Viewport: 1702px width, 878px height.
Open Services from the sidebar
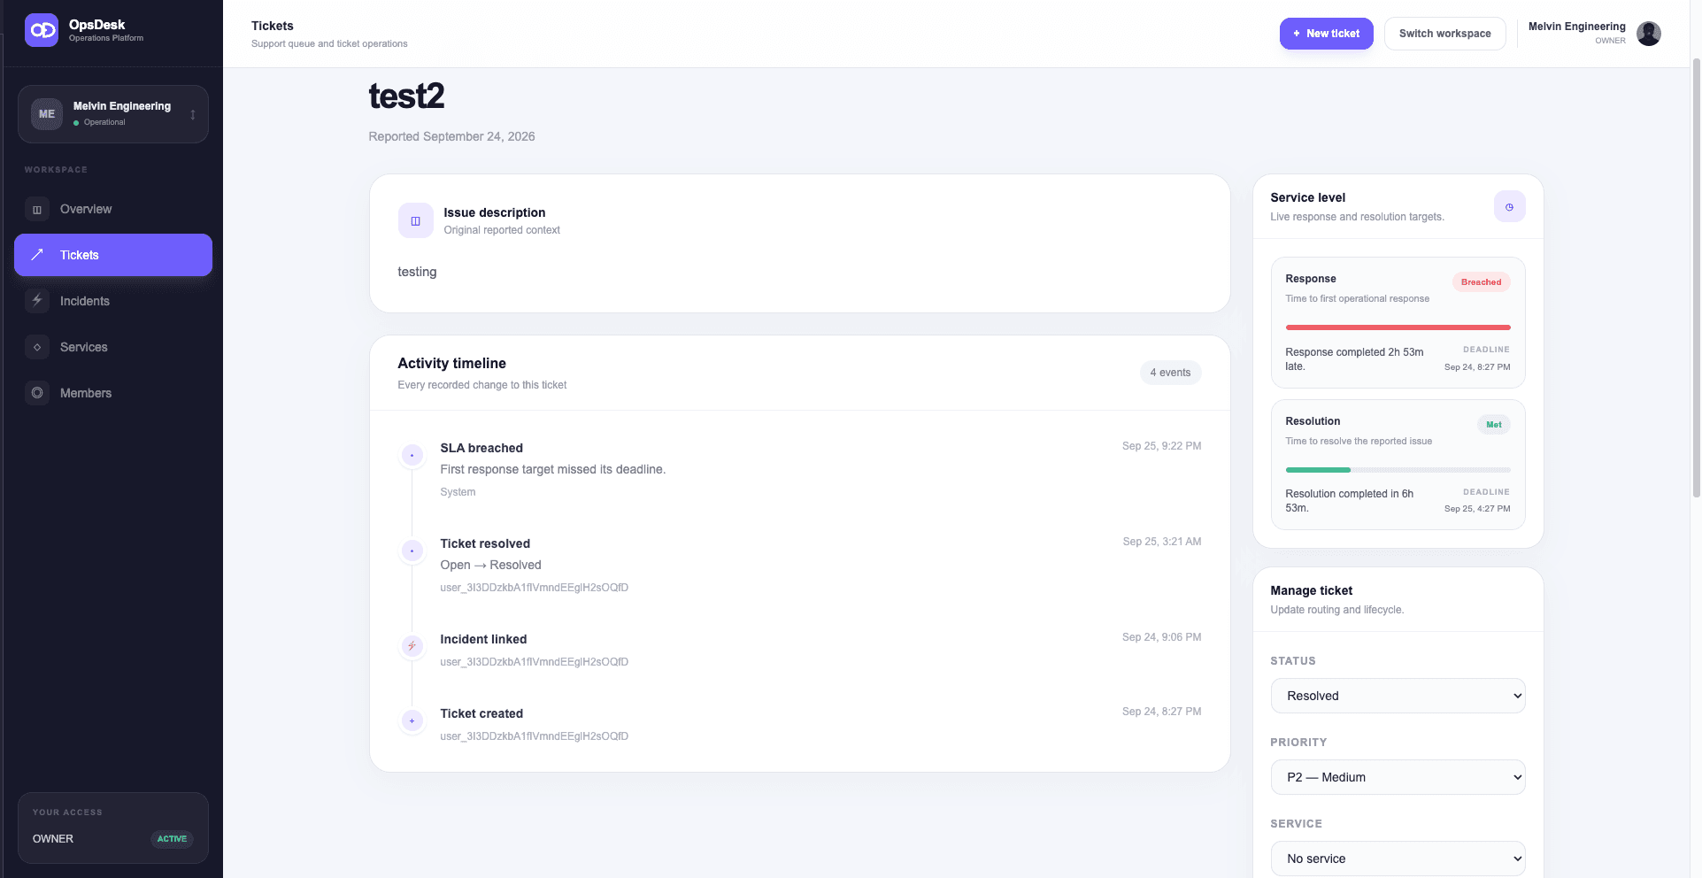[x=113, y=347]
